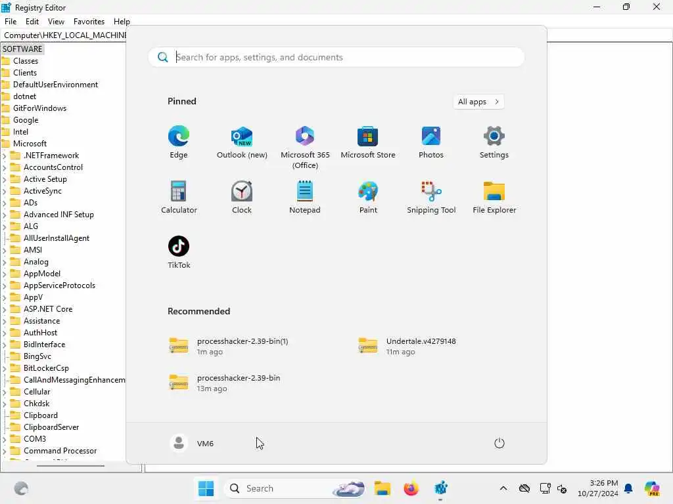
Task: Open the clock and date flyout
Action: [598, 488]
